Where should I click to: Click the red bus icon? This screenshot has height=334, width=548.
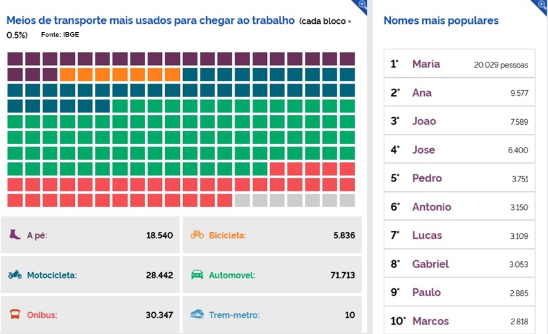pyautogui.click(x=15, y=315)
